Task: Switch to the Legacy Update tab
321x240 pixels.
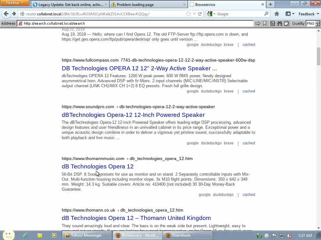Action: point(70,4)
